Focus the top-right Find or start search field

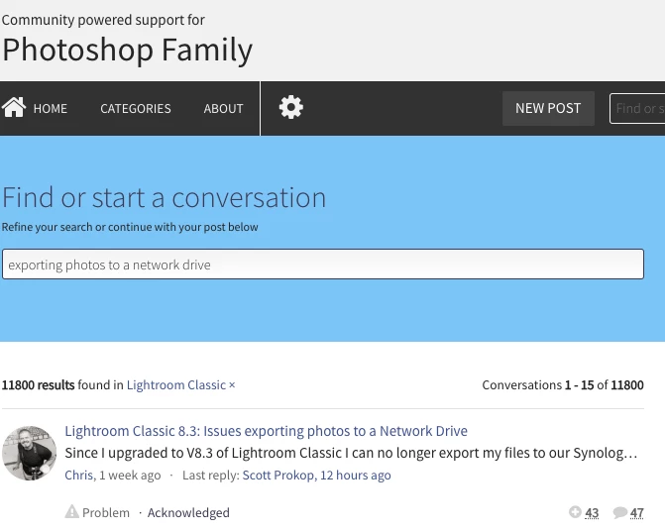pyautogui.click(x=637, y=109)
